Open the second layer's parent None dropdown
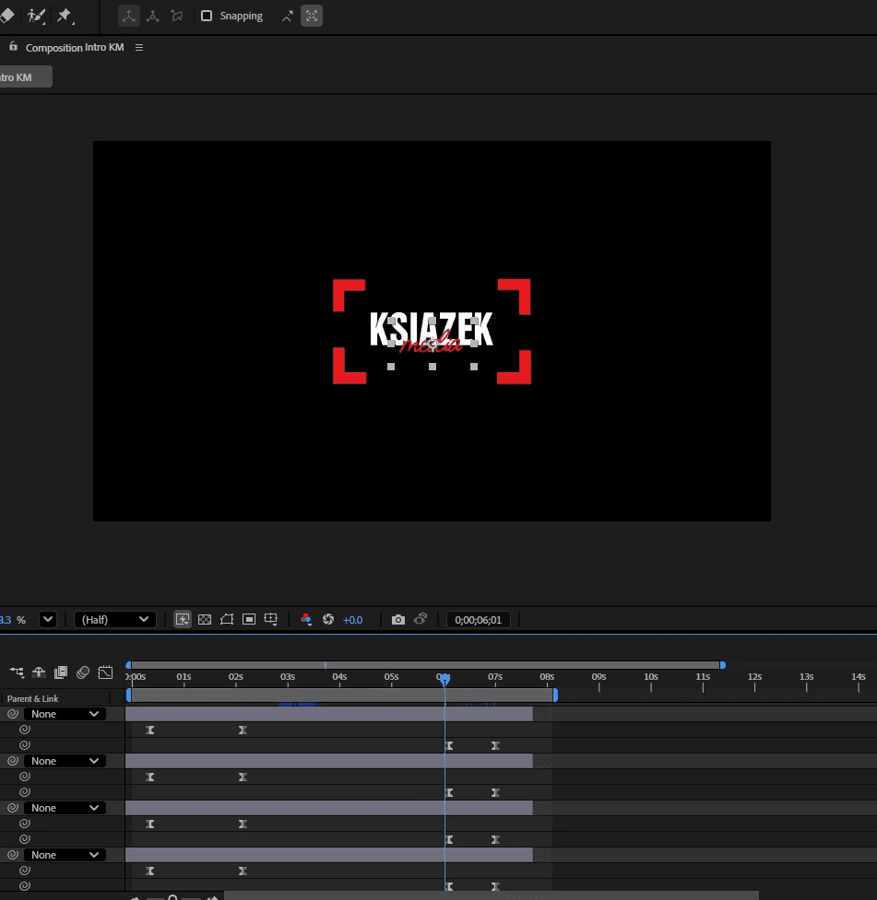The height and width of the screenshot is (900, 877). coord(65,761)
